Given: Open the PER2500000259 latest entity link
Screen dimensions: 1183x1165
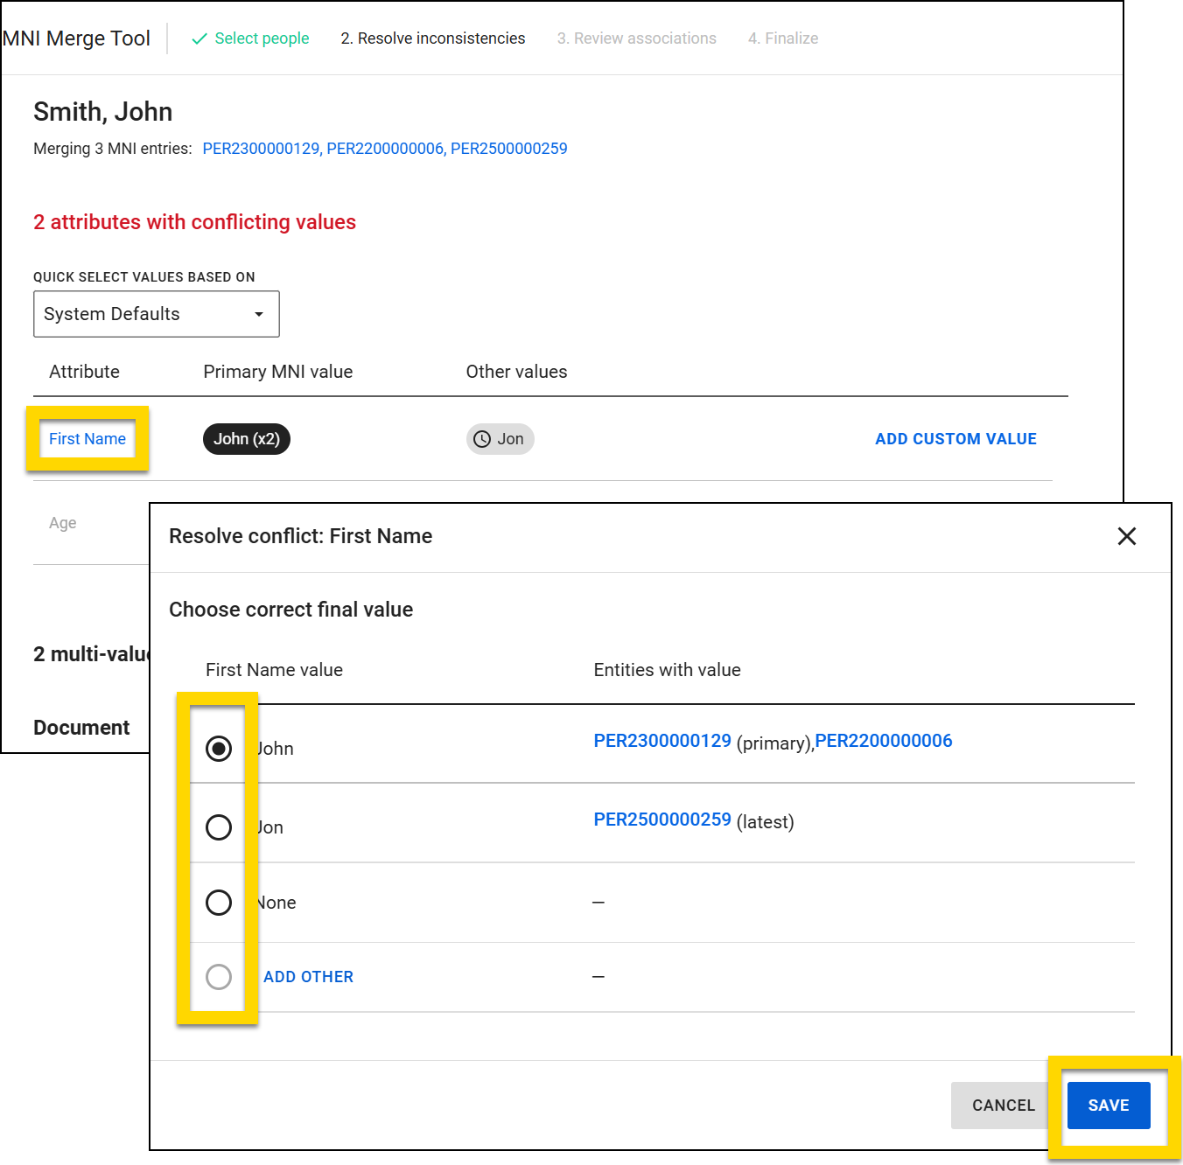Looking at the screenshot, I should point(662,820).
